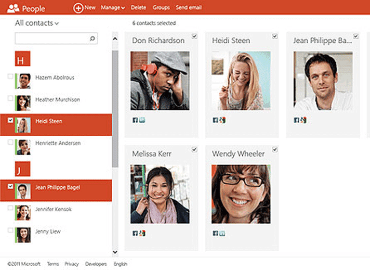Click the Wendy Wheeler card title

coord(238,154)
